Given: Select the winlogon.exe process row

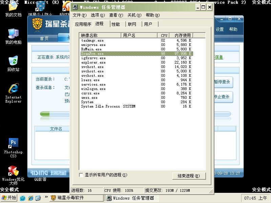Looking at the screenshot, I should [137, 89].
